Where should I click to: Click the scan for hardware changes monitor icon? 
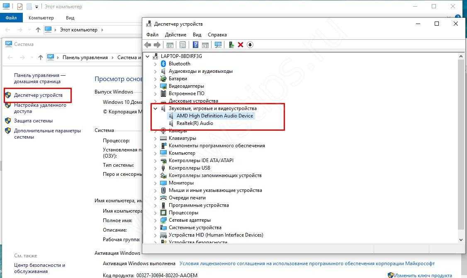tap(218, 45)
